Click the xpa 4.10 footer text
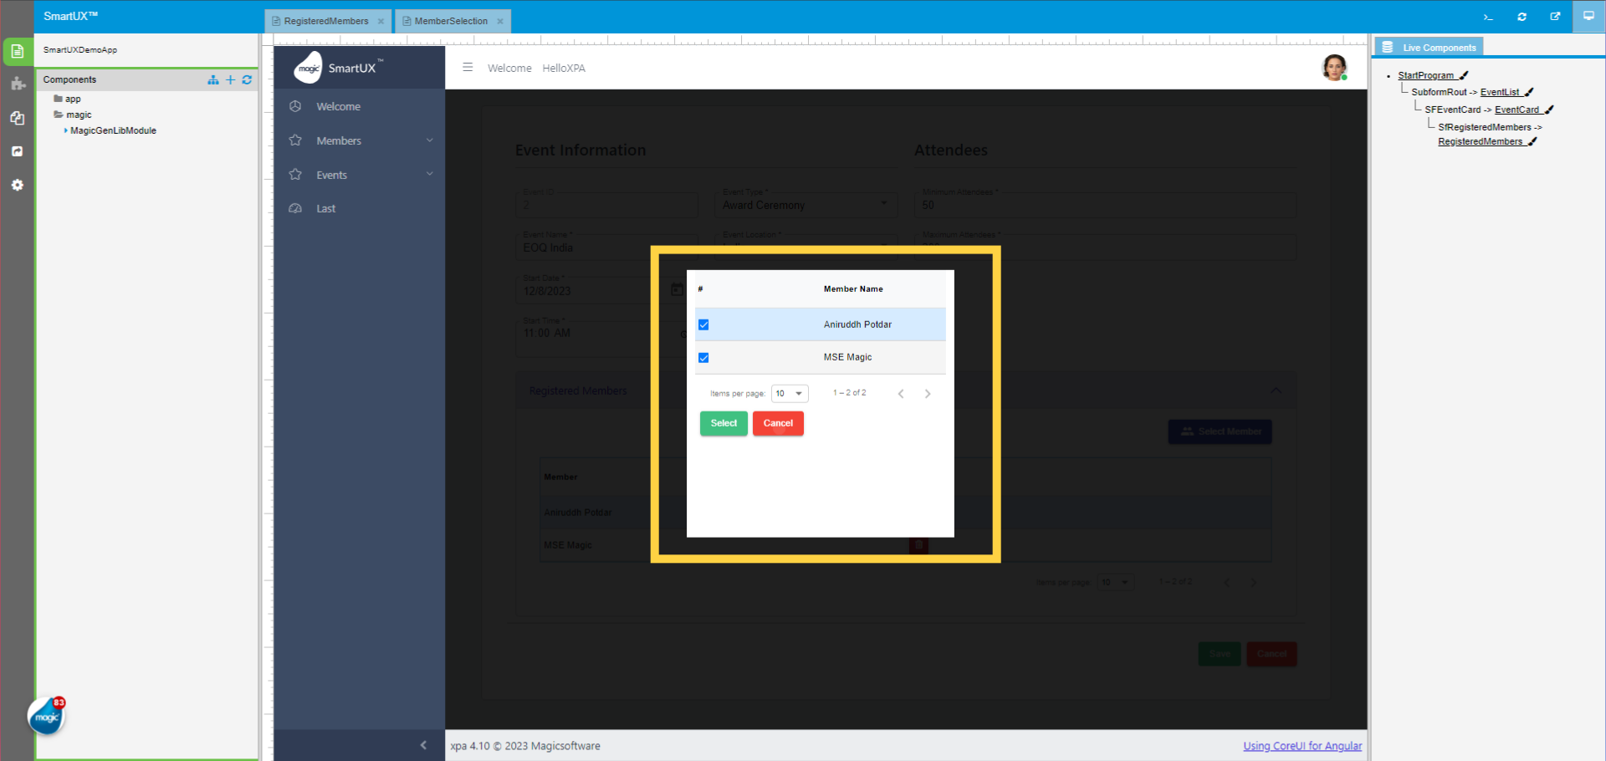The width and height of the screenshot is (1606, 761). pyautogui.click(x=524, y=746)
